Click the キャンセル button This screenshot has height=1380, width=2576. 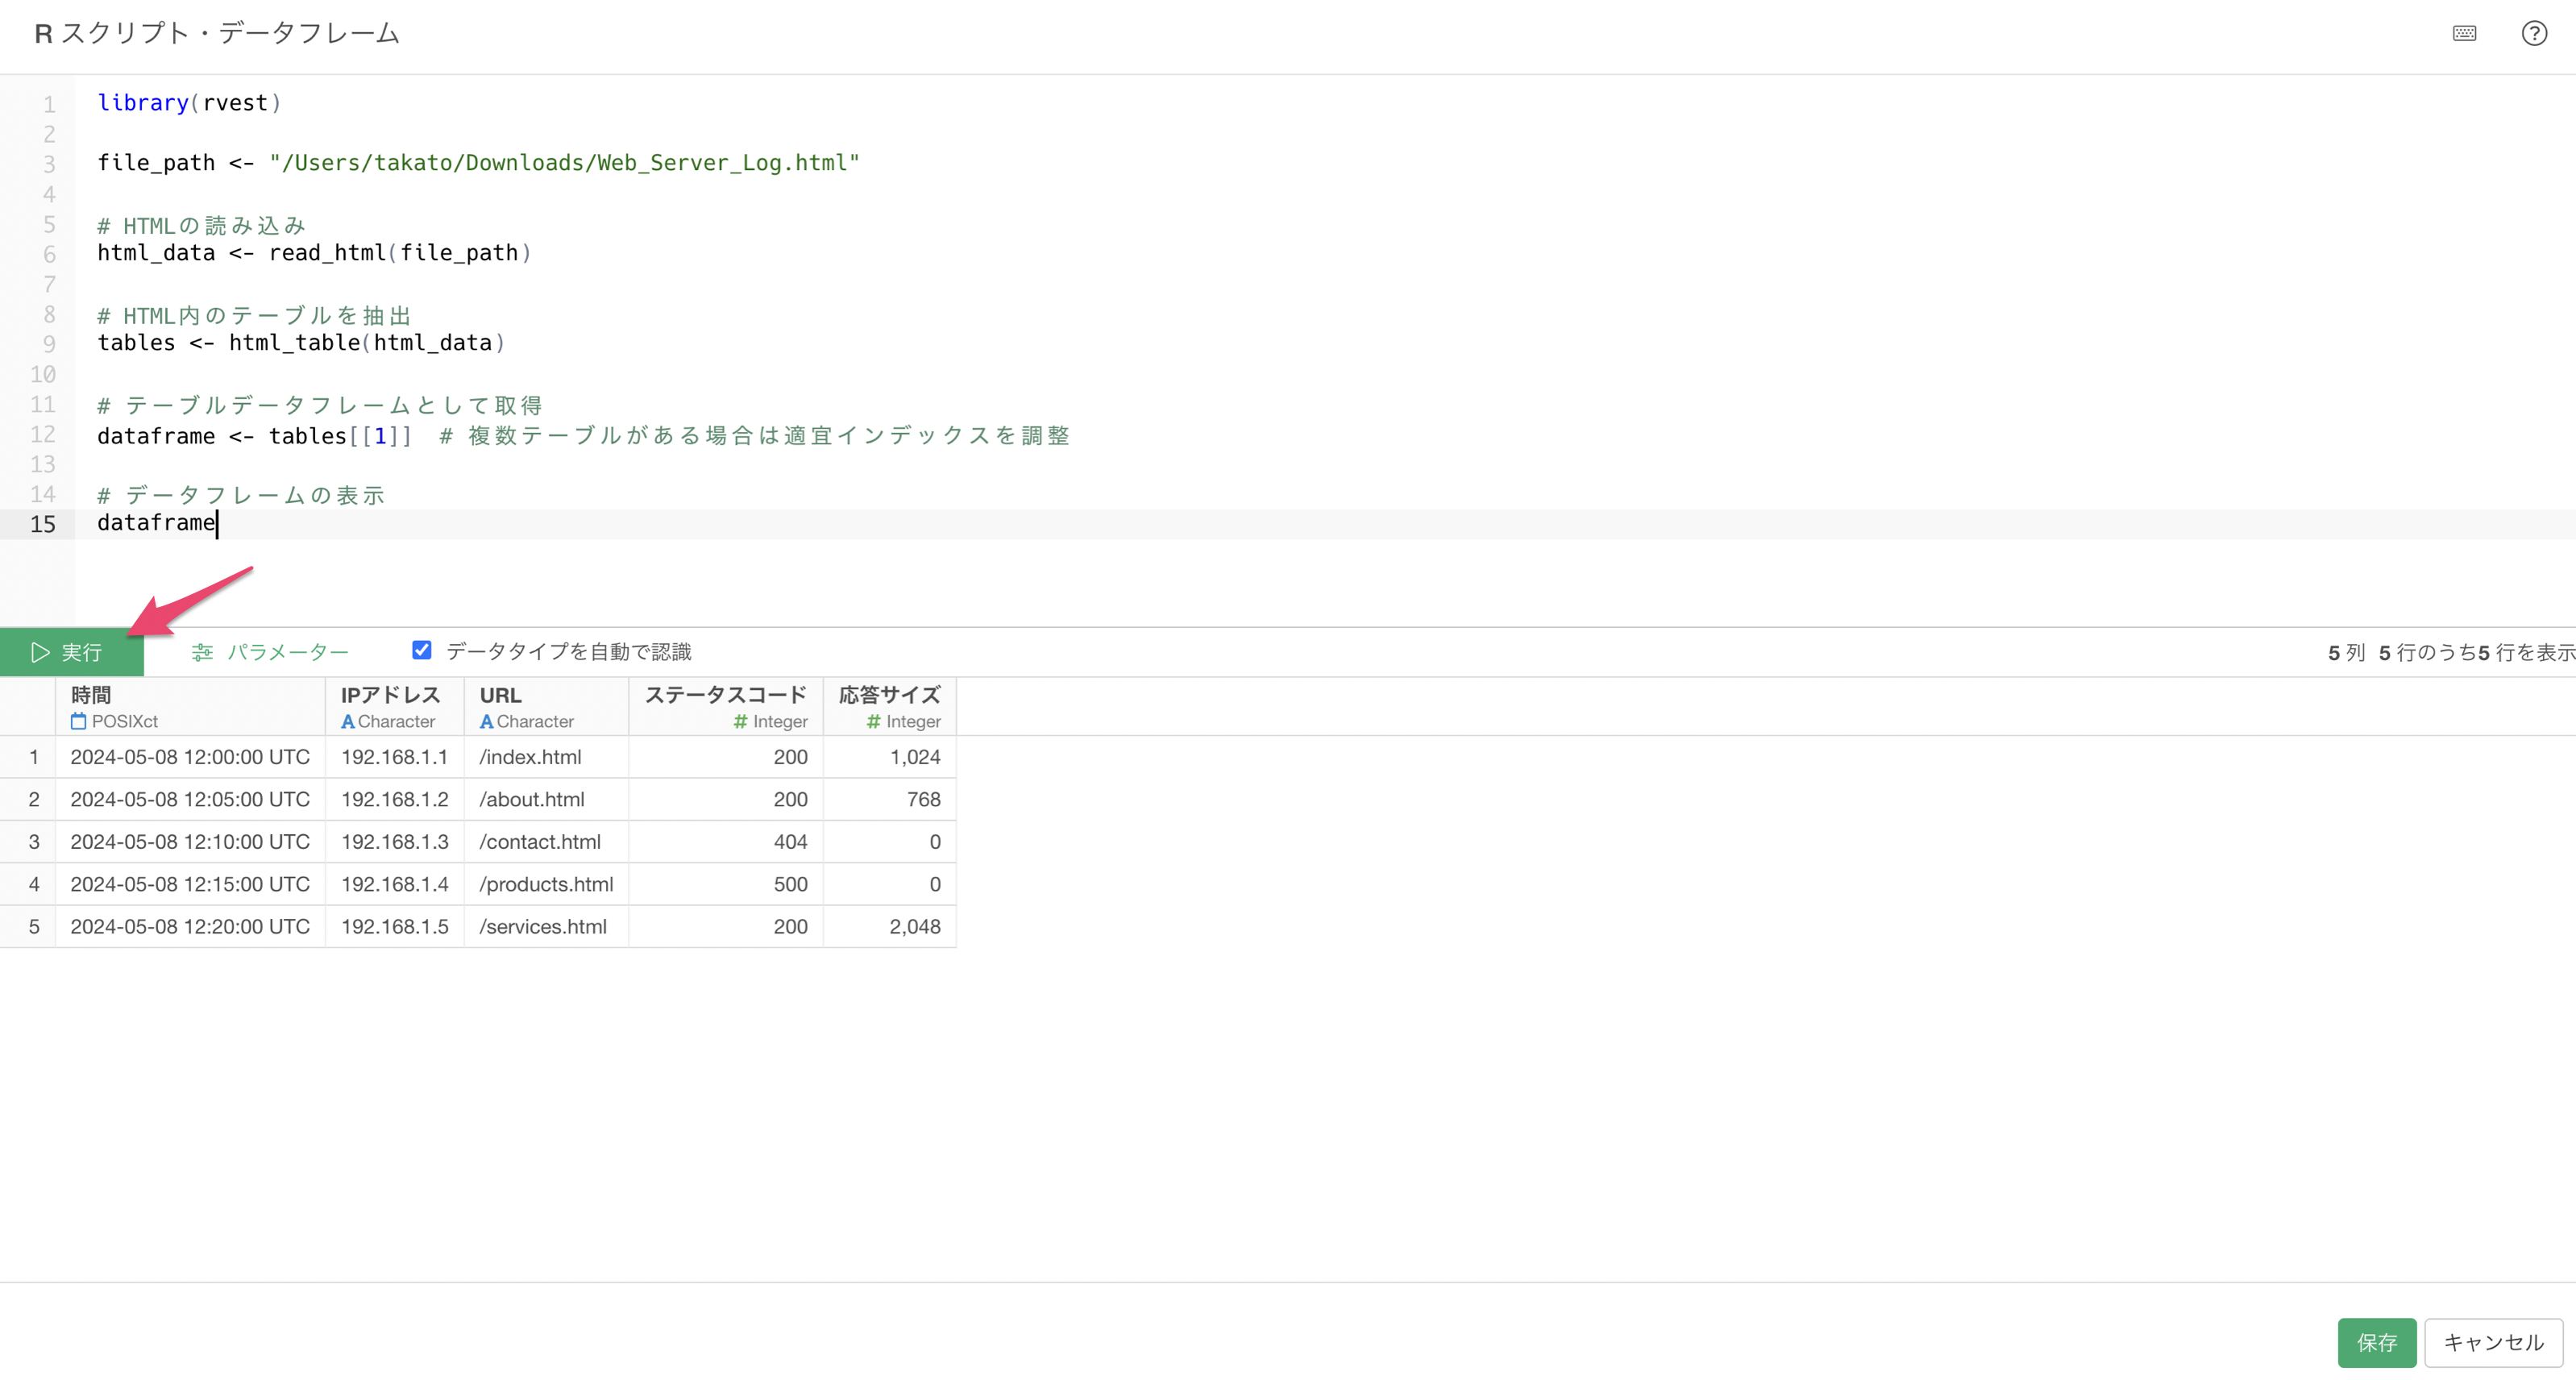click(x=2492, y=1342)
